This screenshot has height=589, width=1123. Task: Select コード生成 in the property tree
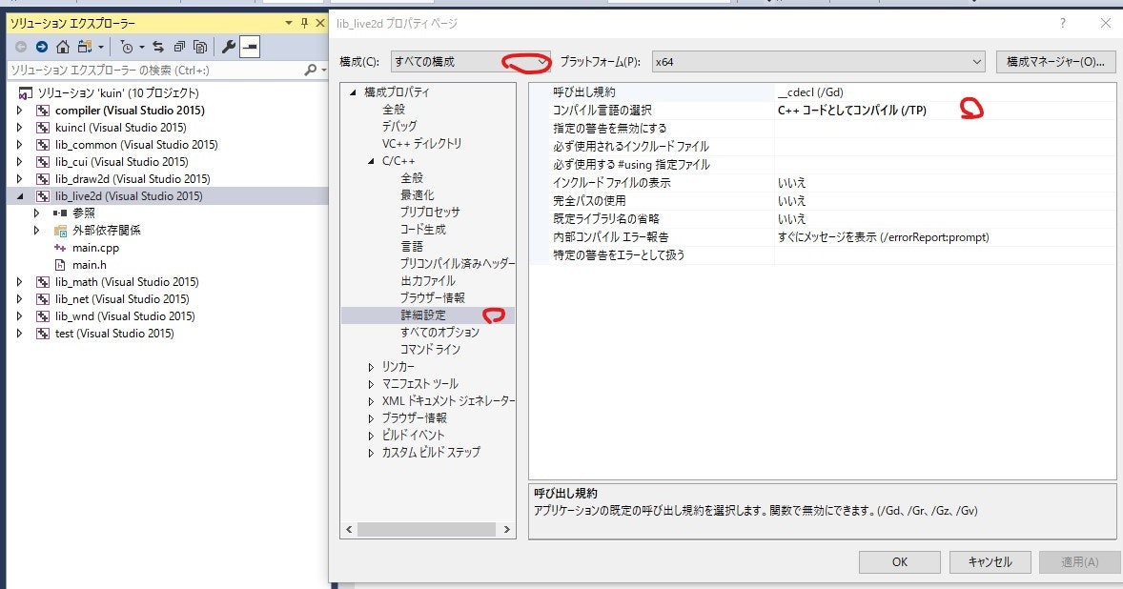pos(422,229)
